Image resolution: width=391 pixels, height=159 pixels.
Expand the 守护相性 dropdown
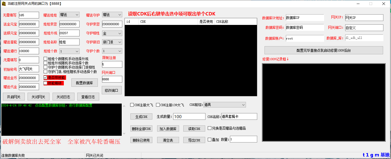click(112, 33)
